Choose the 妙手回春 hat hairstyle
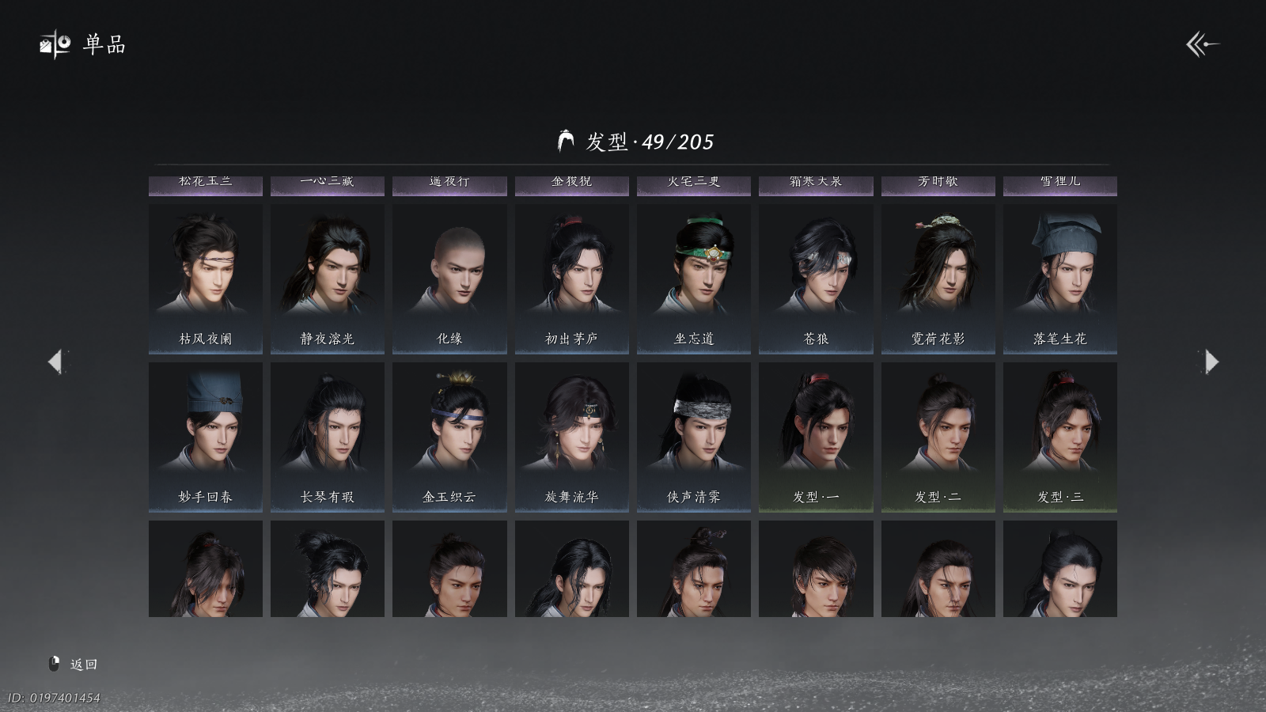 206,437
